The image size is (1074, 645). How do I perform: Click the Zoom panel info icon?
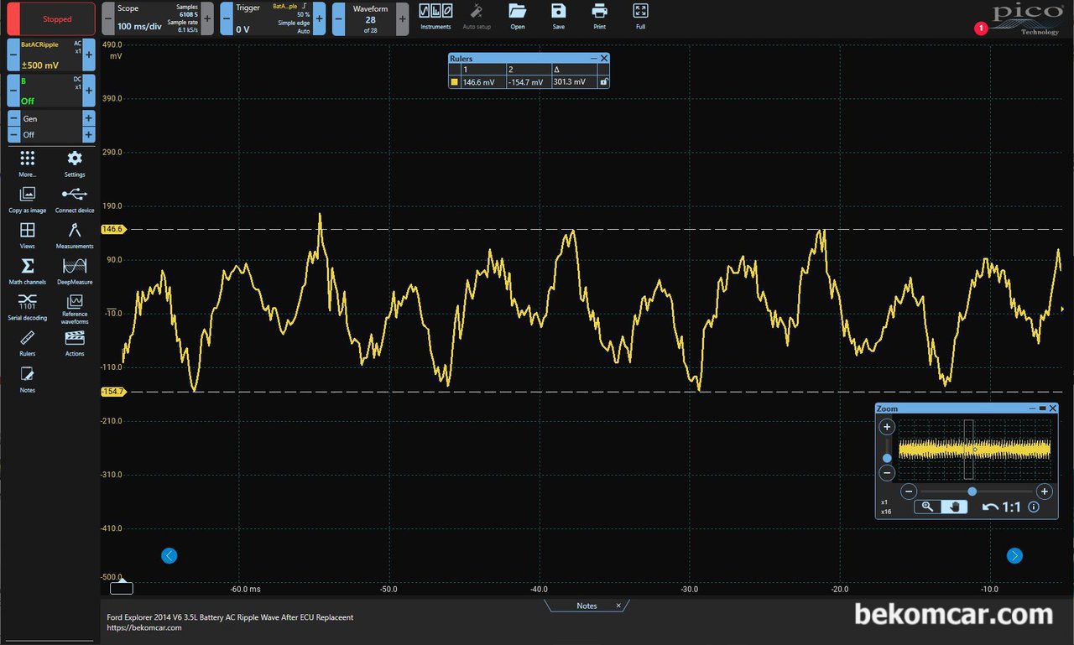1034,507
